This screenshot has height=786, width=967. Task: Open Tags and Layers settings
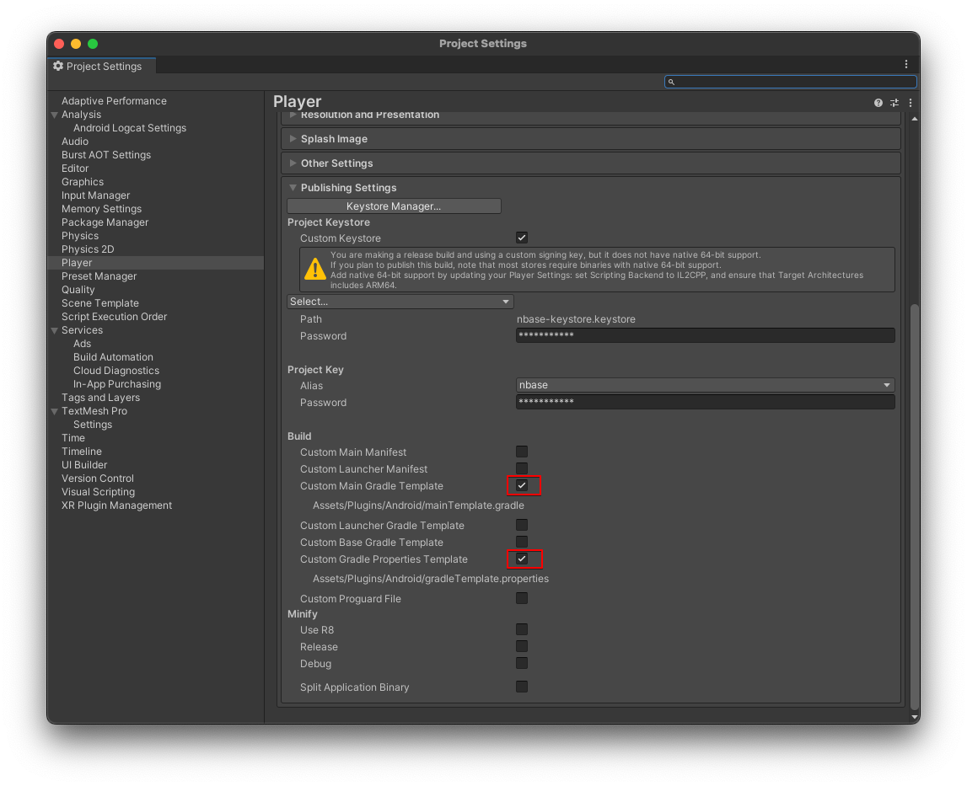coord(100,398)
